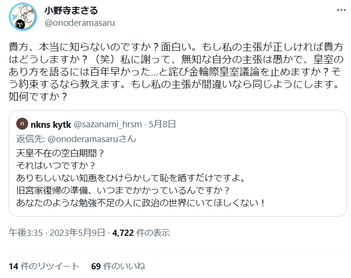Click the round 'n' avatar in quoted tweet

click(22, 124)
